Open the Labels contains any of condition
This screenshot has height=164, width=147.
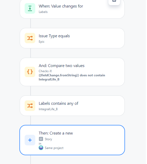coord(72,106)
